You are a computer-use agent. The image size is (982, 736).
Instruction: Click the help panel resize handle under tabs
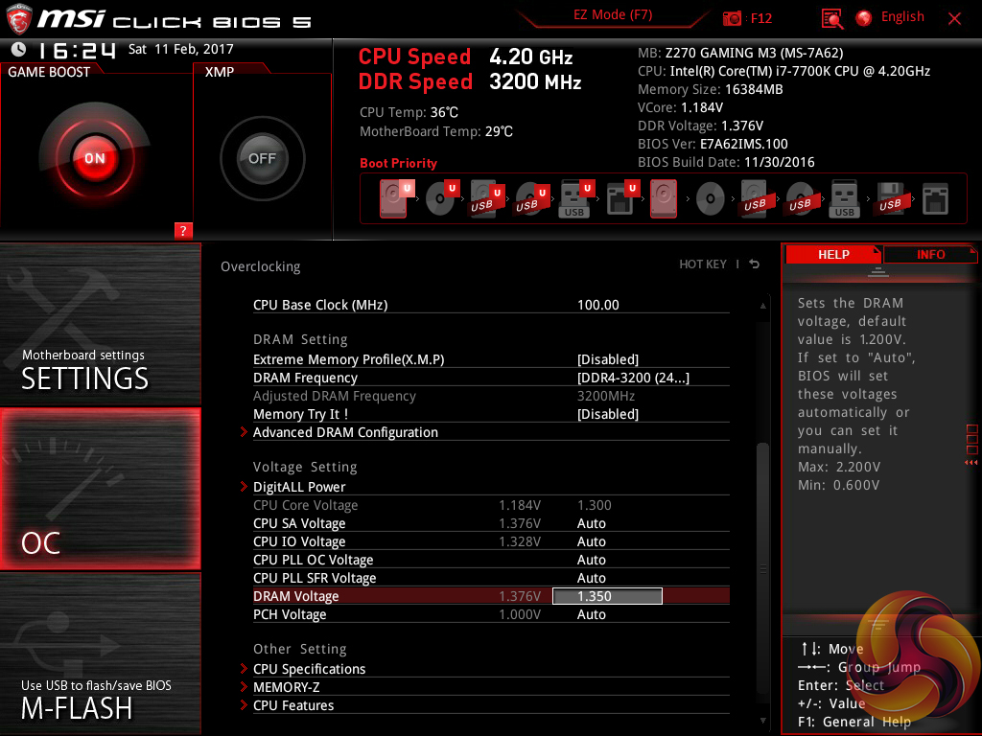[x=878, y=271]
